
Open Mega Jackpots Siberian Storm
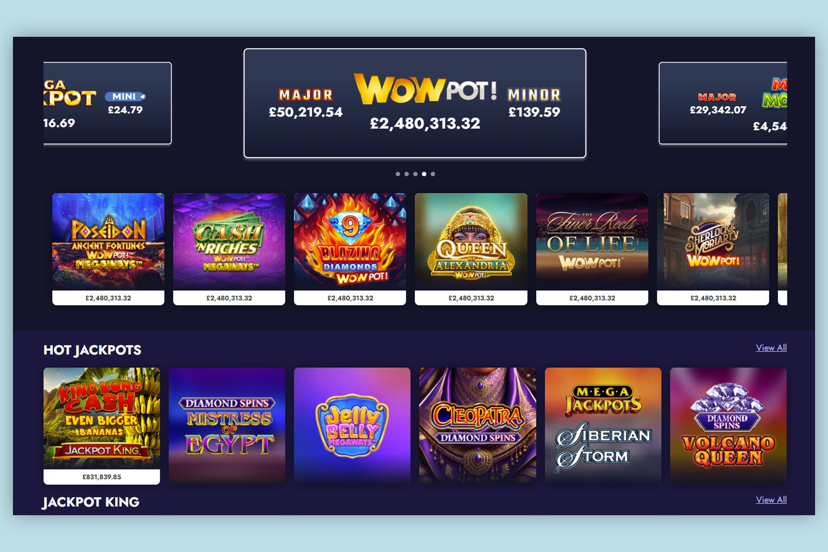[603, 426]
